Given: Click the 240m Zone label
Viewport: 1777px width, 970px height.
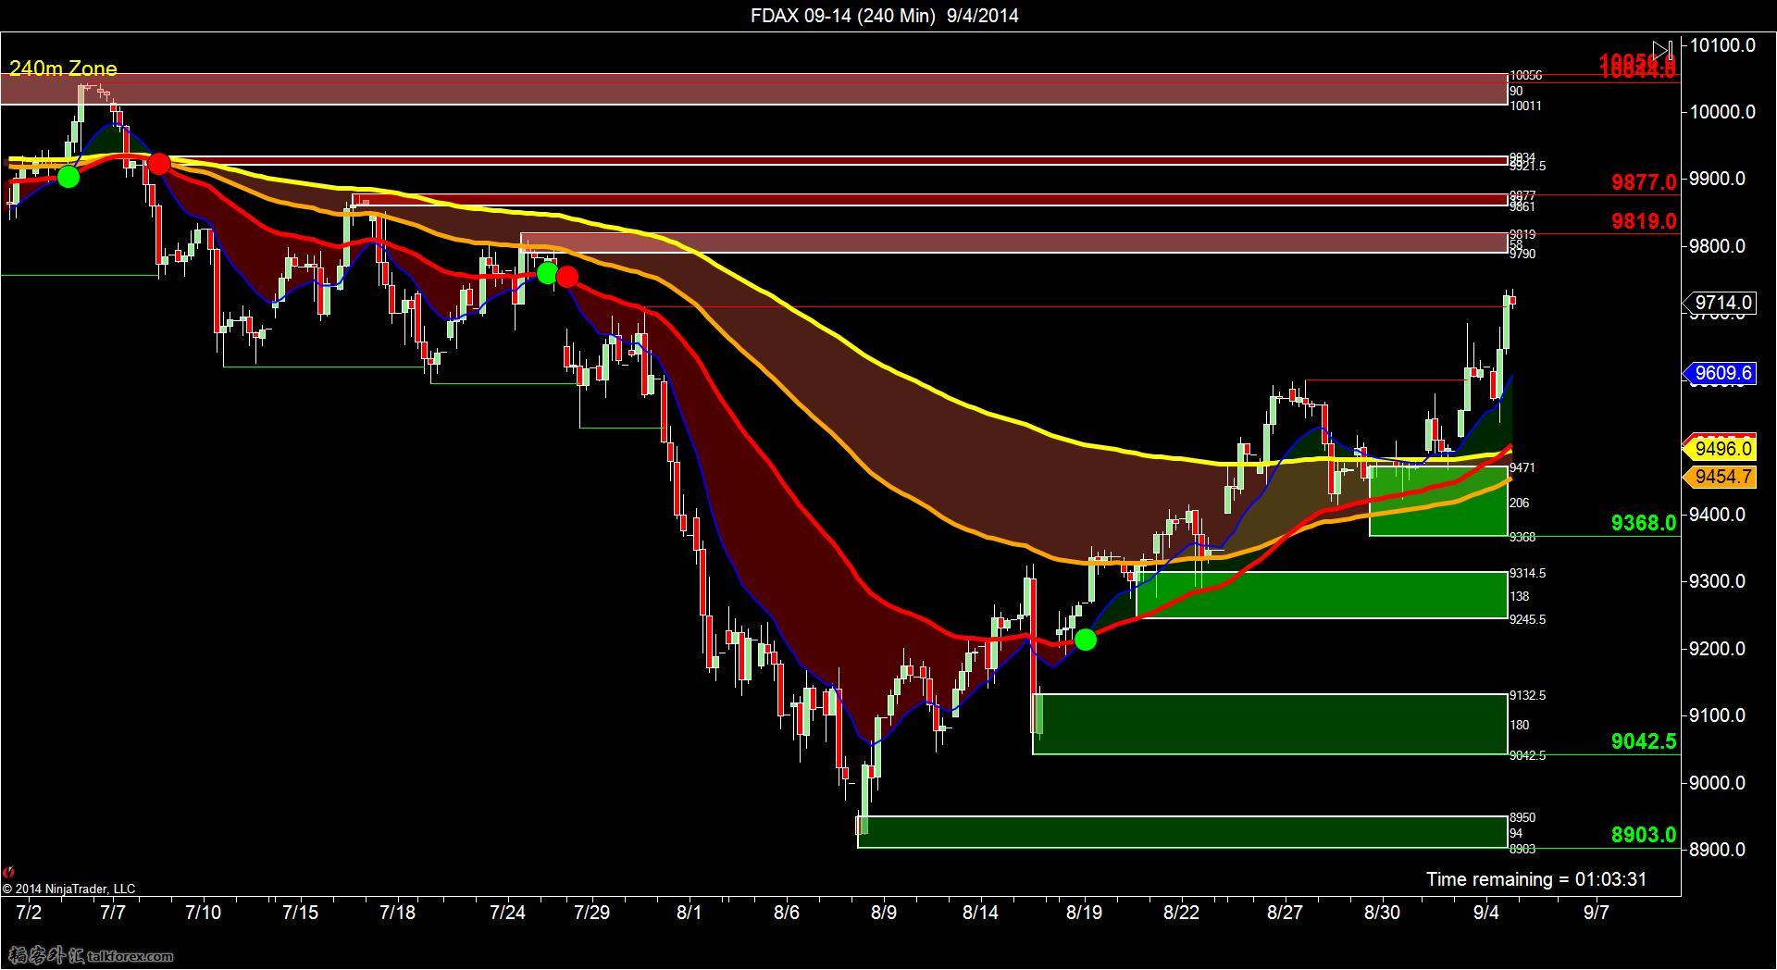Looking at the screenshot, I should pos(63,68).
